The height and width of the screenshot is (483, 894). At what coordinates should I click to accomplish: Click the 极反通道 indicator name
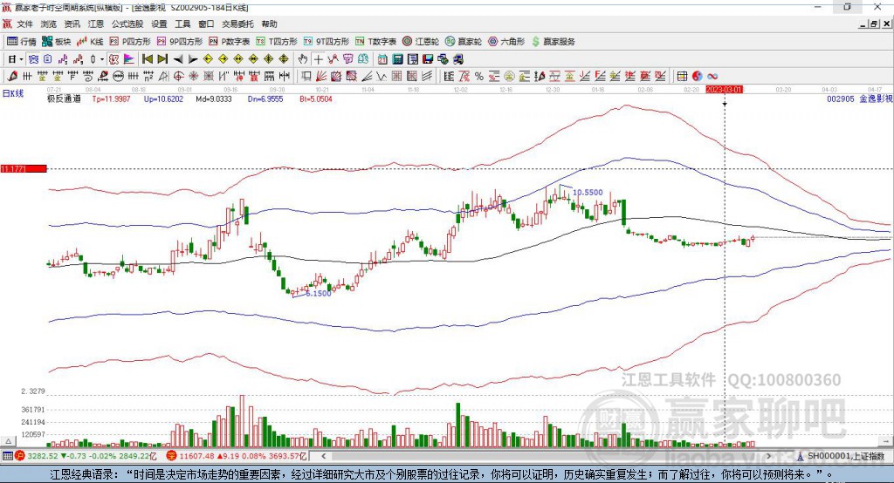[x=64, y=99]
